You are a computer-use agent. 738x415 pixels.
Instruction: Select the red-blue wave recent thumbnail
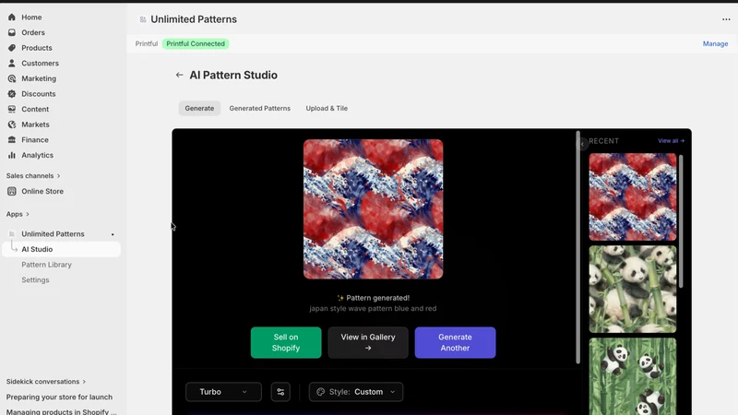pyautogui.click(x=633, y=197)
